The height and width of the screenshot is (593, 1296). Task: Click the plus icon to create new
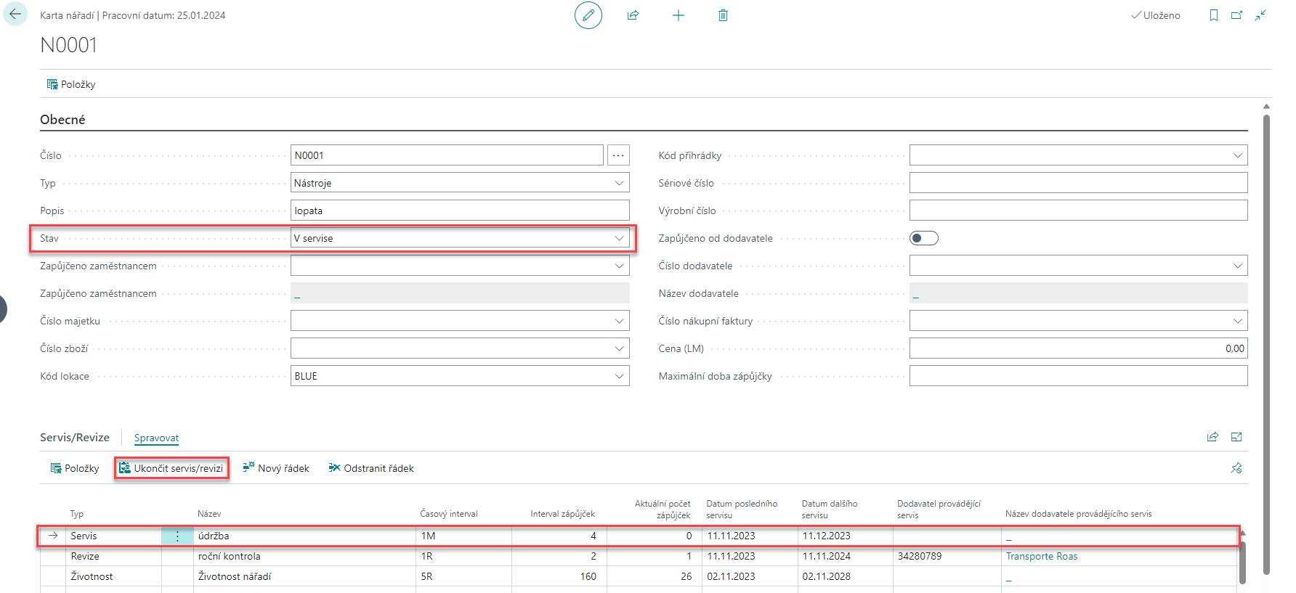[x=678, y=15]
